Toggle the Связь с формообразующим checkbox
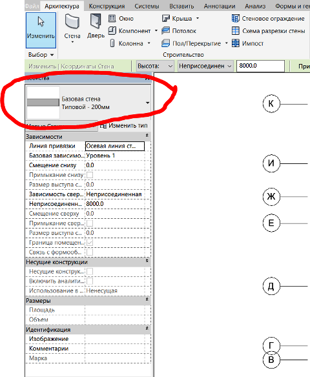This screenshot has width=310, height=377. (90, 252)
